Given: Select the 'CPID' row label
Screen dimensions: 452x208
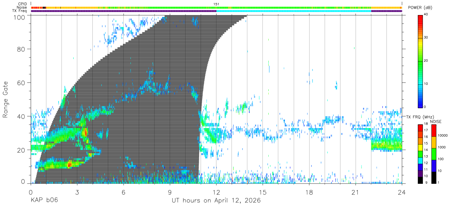Looking at the screenshot, I should 23,4.
